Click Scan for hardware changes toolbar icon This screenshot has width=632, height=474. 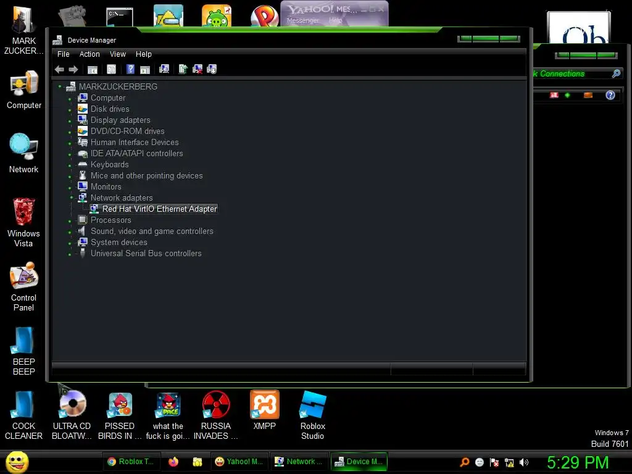[164, 69]
